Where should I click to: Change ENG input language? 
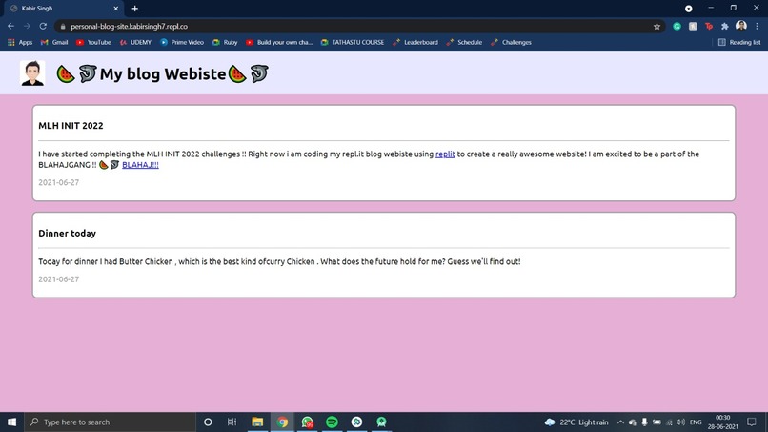pos(696,422)
